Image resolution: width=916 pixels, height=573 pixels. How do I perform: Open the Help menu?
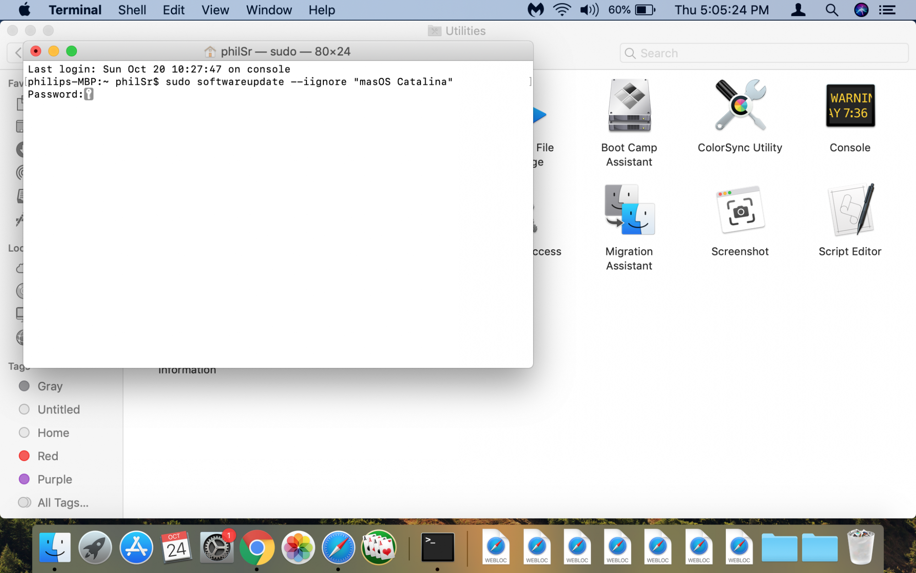(x=322, y=10)
